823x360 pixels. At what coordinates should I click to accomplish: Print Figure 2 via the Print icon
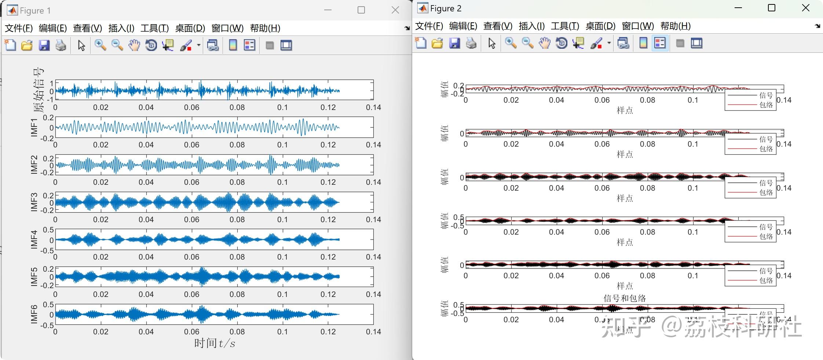tap(472, 43)
